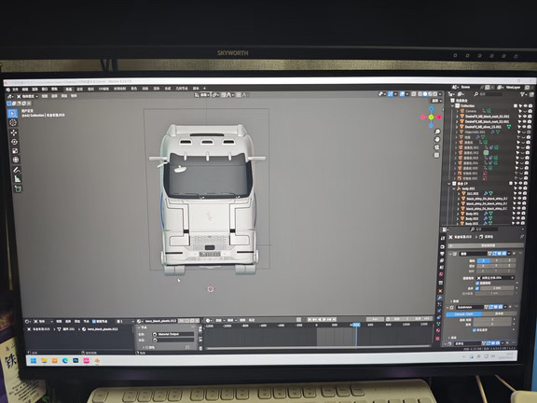
Task: Collapse the Subdivision modifier panel
Action: point(447,308)
